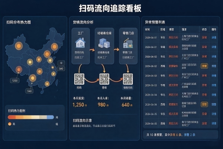
Task: Open the 零售门店 flow card
Action: point(128,46)
